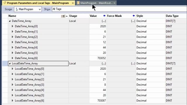Expand LocalDateTime_Array[6] element

tap(12, 101)
